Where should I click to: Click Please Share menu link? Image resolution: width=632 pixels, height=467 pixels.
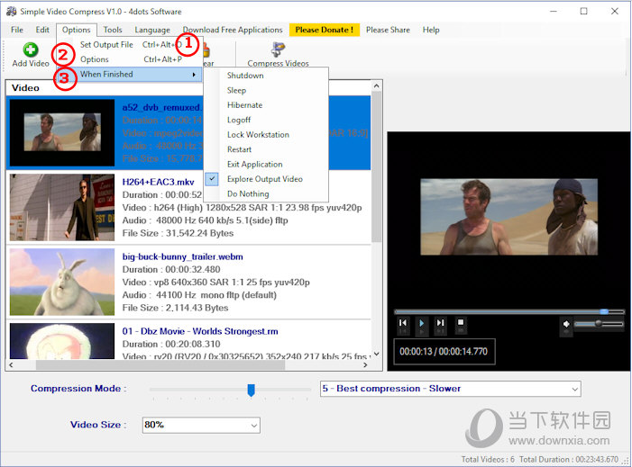[x=388, y=30]
